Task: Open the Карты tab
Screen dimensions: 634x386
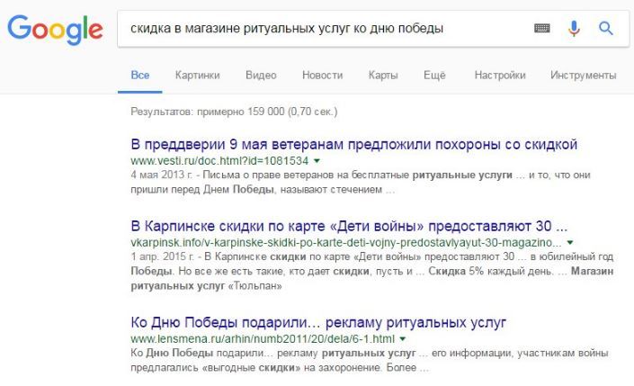Action: click(x=383, y=76)
